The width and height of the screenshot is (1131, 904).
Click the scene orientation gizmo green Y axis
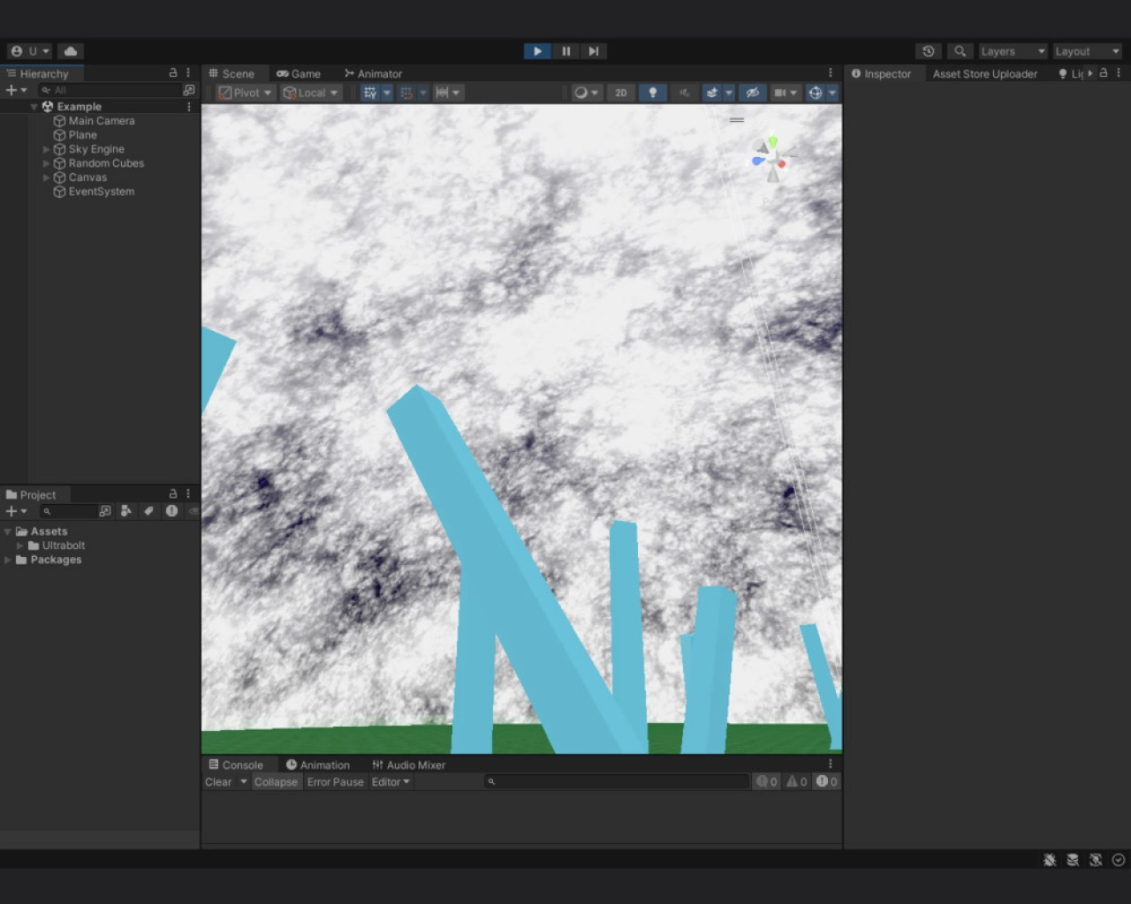(773, 141)
